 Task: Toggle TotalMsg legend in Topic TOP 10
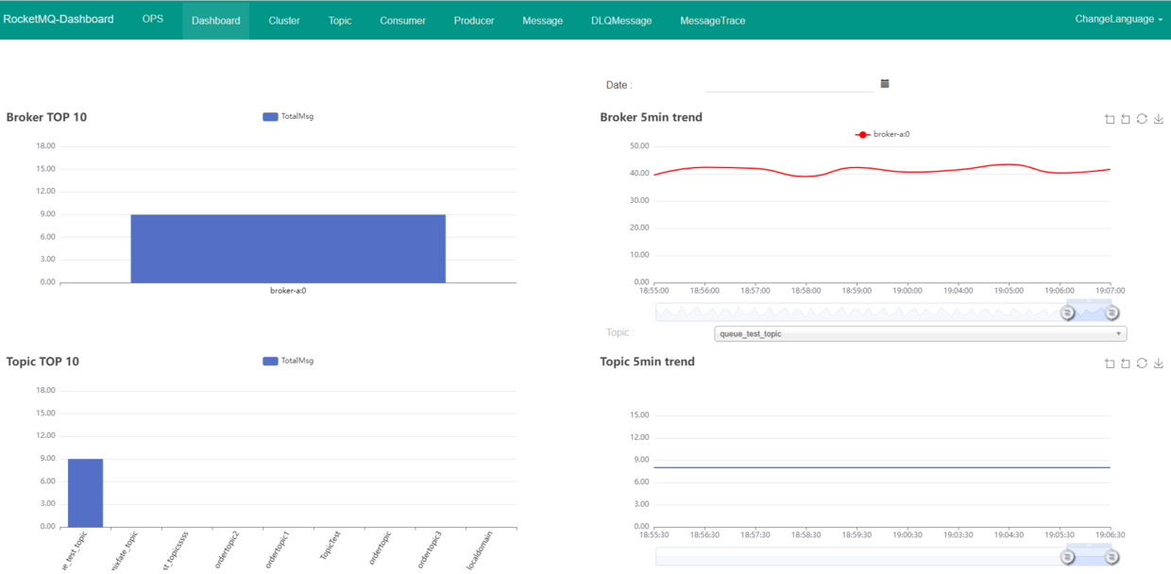(x=288, y=362)
